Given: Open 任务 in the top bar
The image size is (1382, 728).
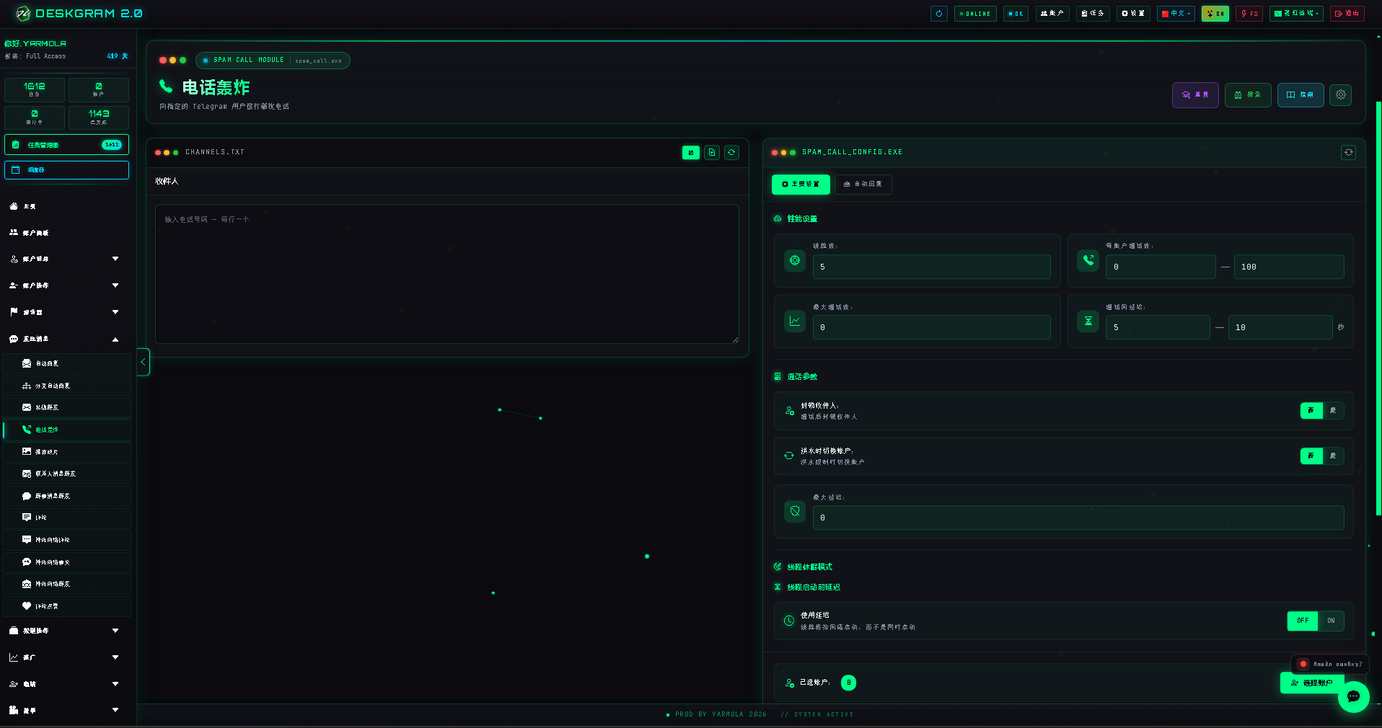Looking at the screenshot, I should pos(1093,14).
